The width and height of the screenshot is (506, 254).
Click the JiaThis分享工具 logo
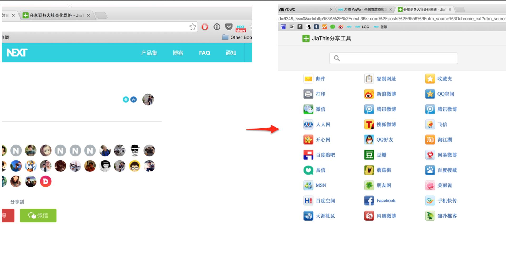coord(327,39)
